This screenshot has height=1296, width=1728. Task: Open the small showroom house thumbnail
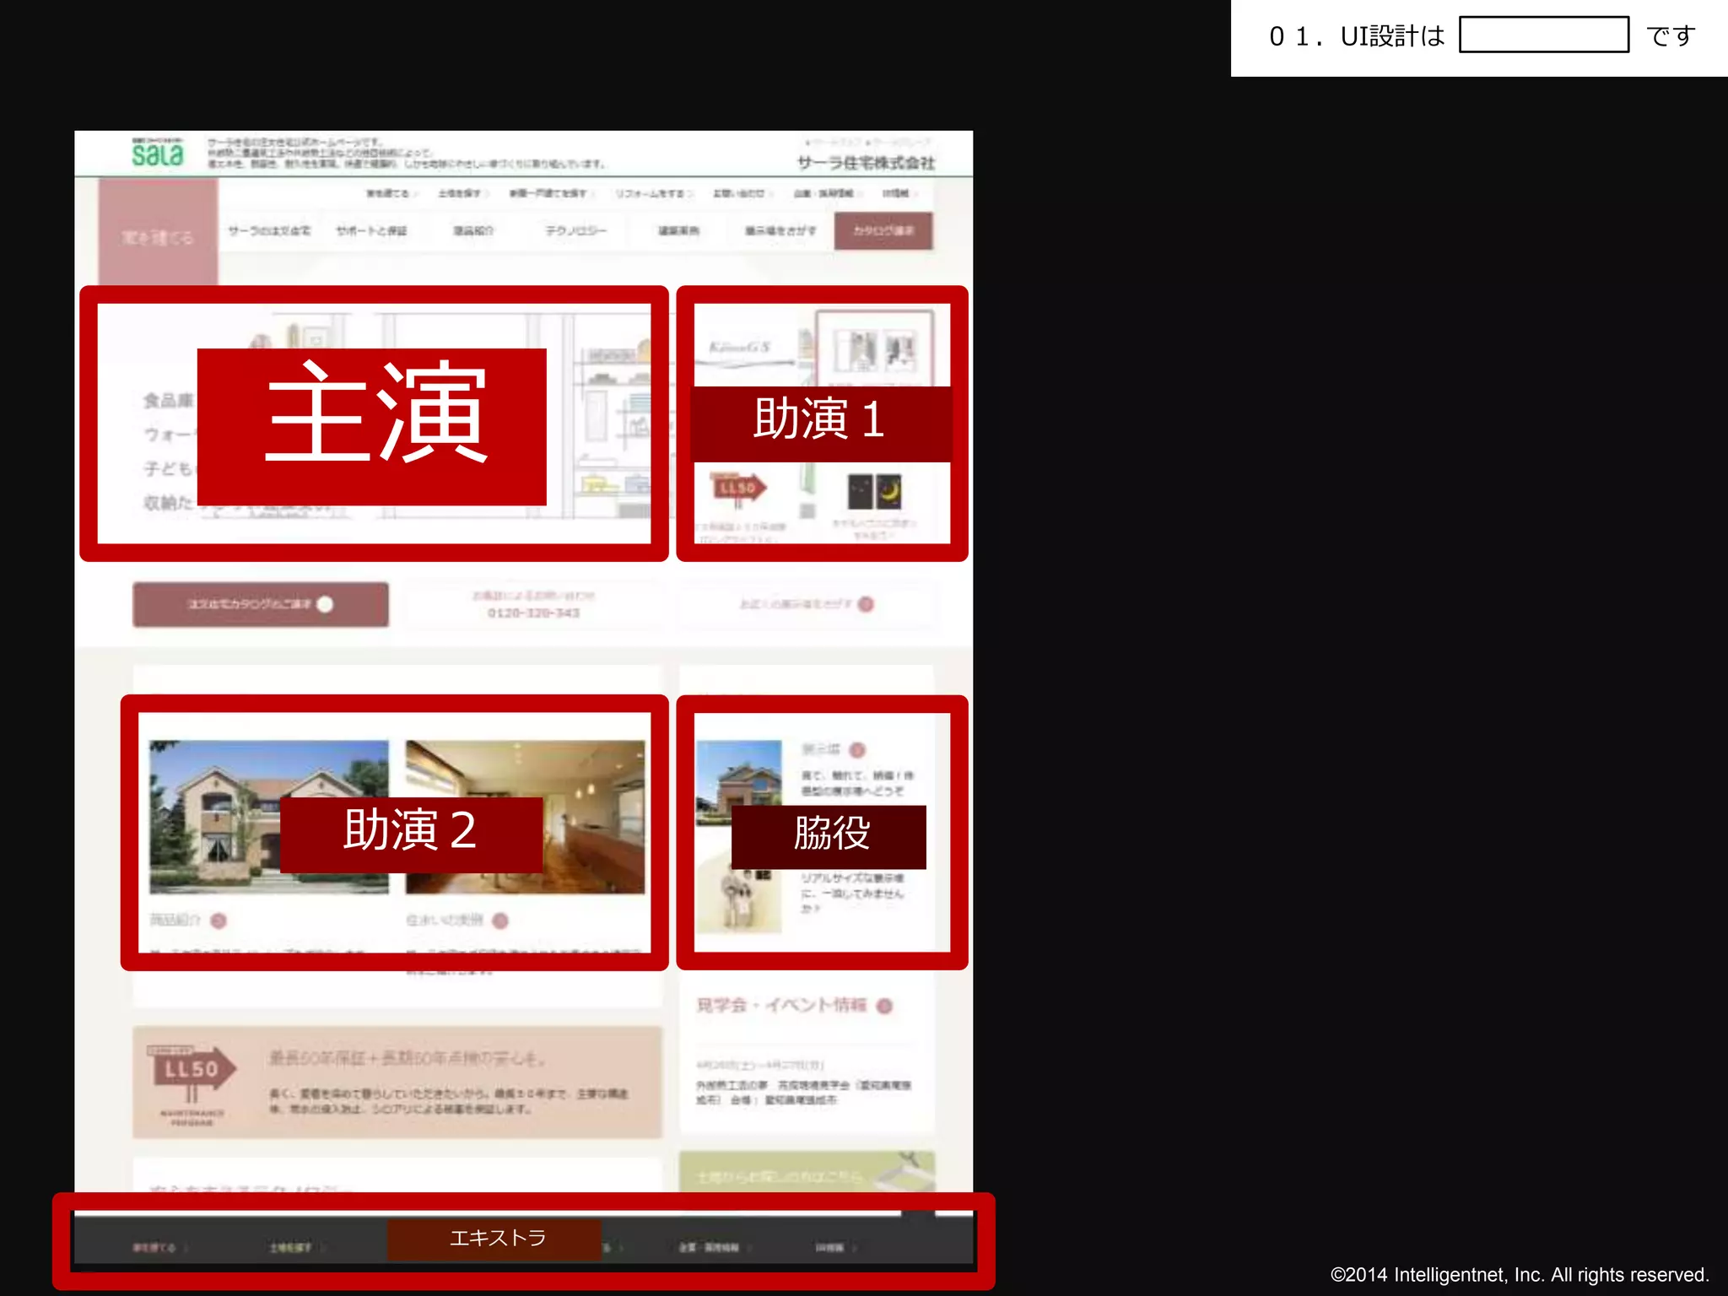coord(739,782)
